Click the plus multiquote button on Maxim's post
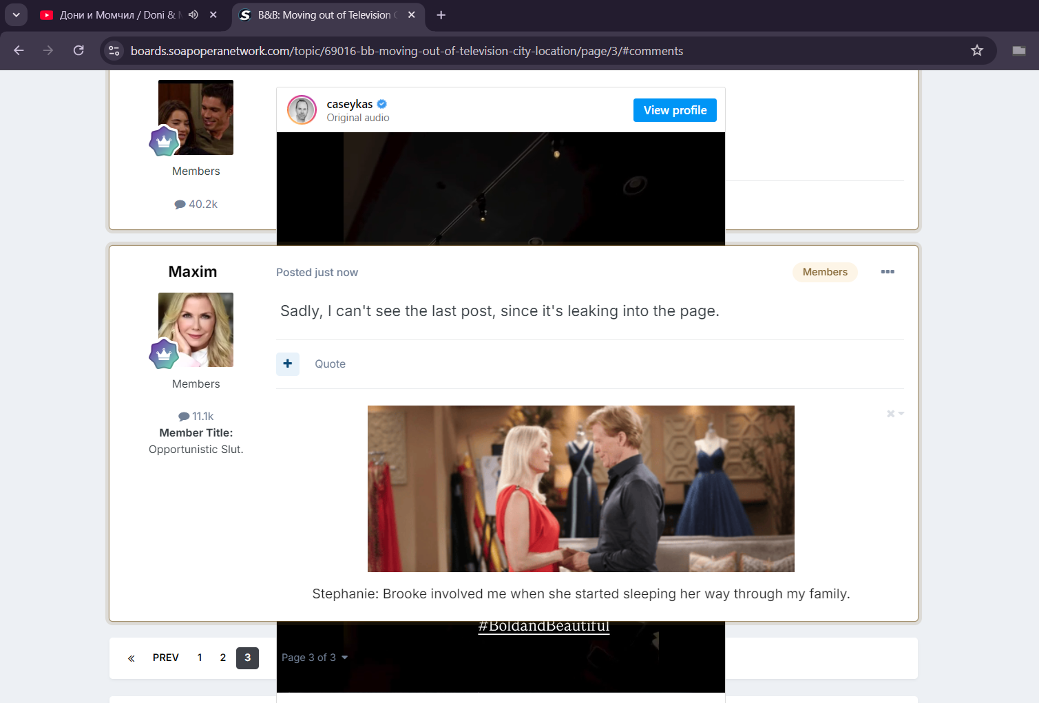The height and width of the screenshot is (703, 1039). point(288,364)
